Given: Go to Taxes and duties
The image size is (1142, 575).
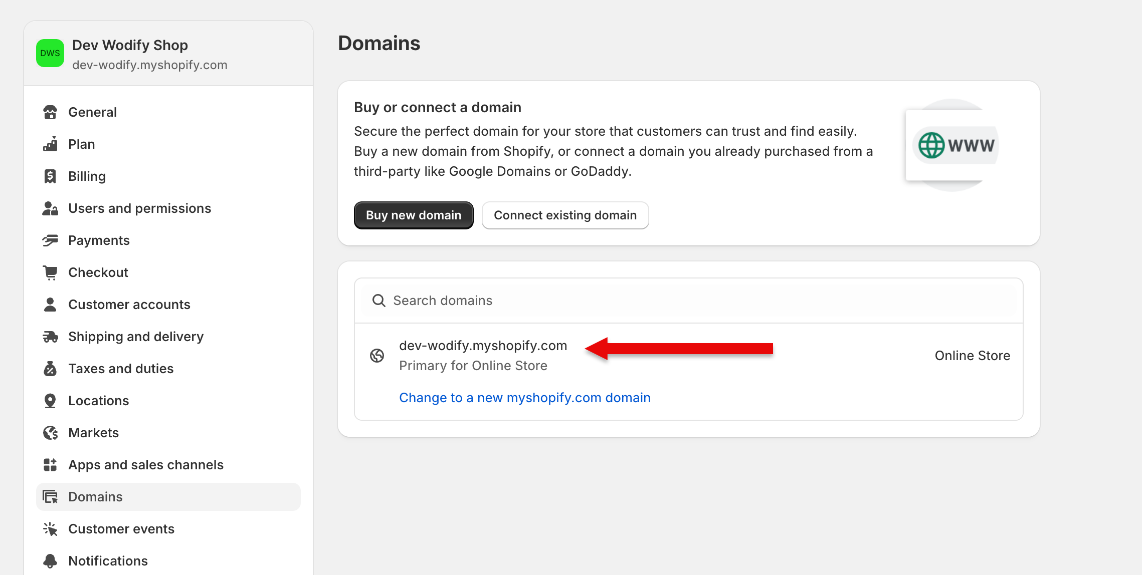Looking at the screenshot, I should click(168, 369).
